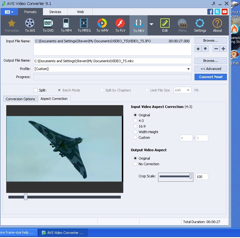Select input aspect 16:9 radio
Viewport: 240px width, 238px height.
pyautogui.click(x=135, y=126)
